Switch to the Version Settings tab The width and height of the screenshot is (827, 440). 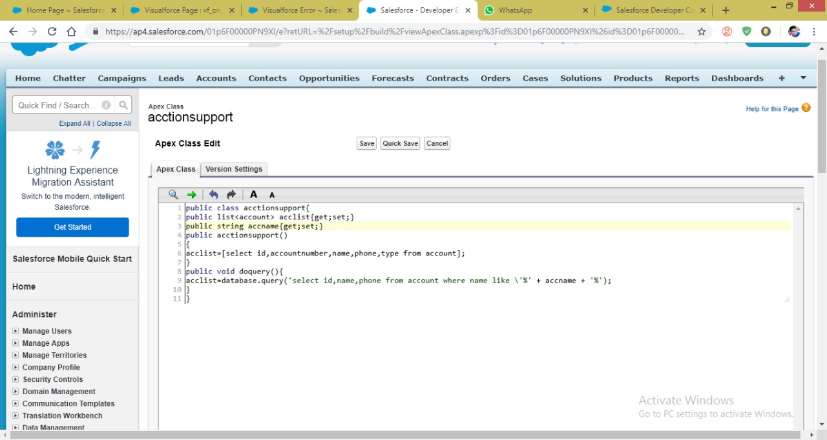[x=234, y=169]
